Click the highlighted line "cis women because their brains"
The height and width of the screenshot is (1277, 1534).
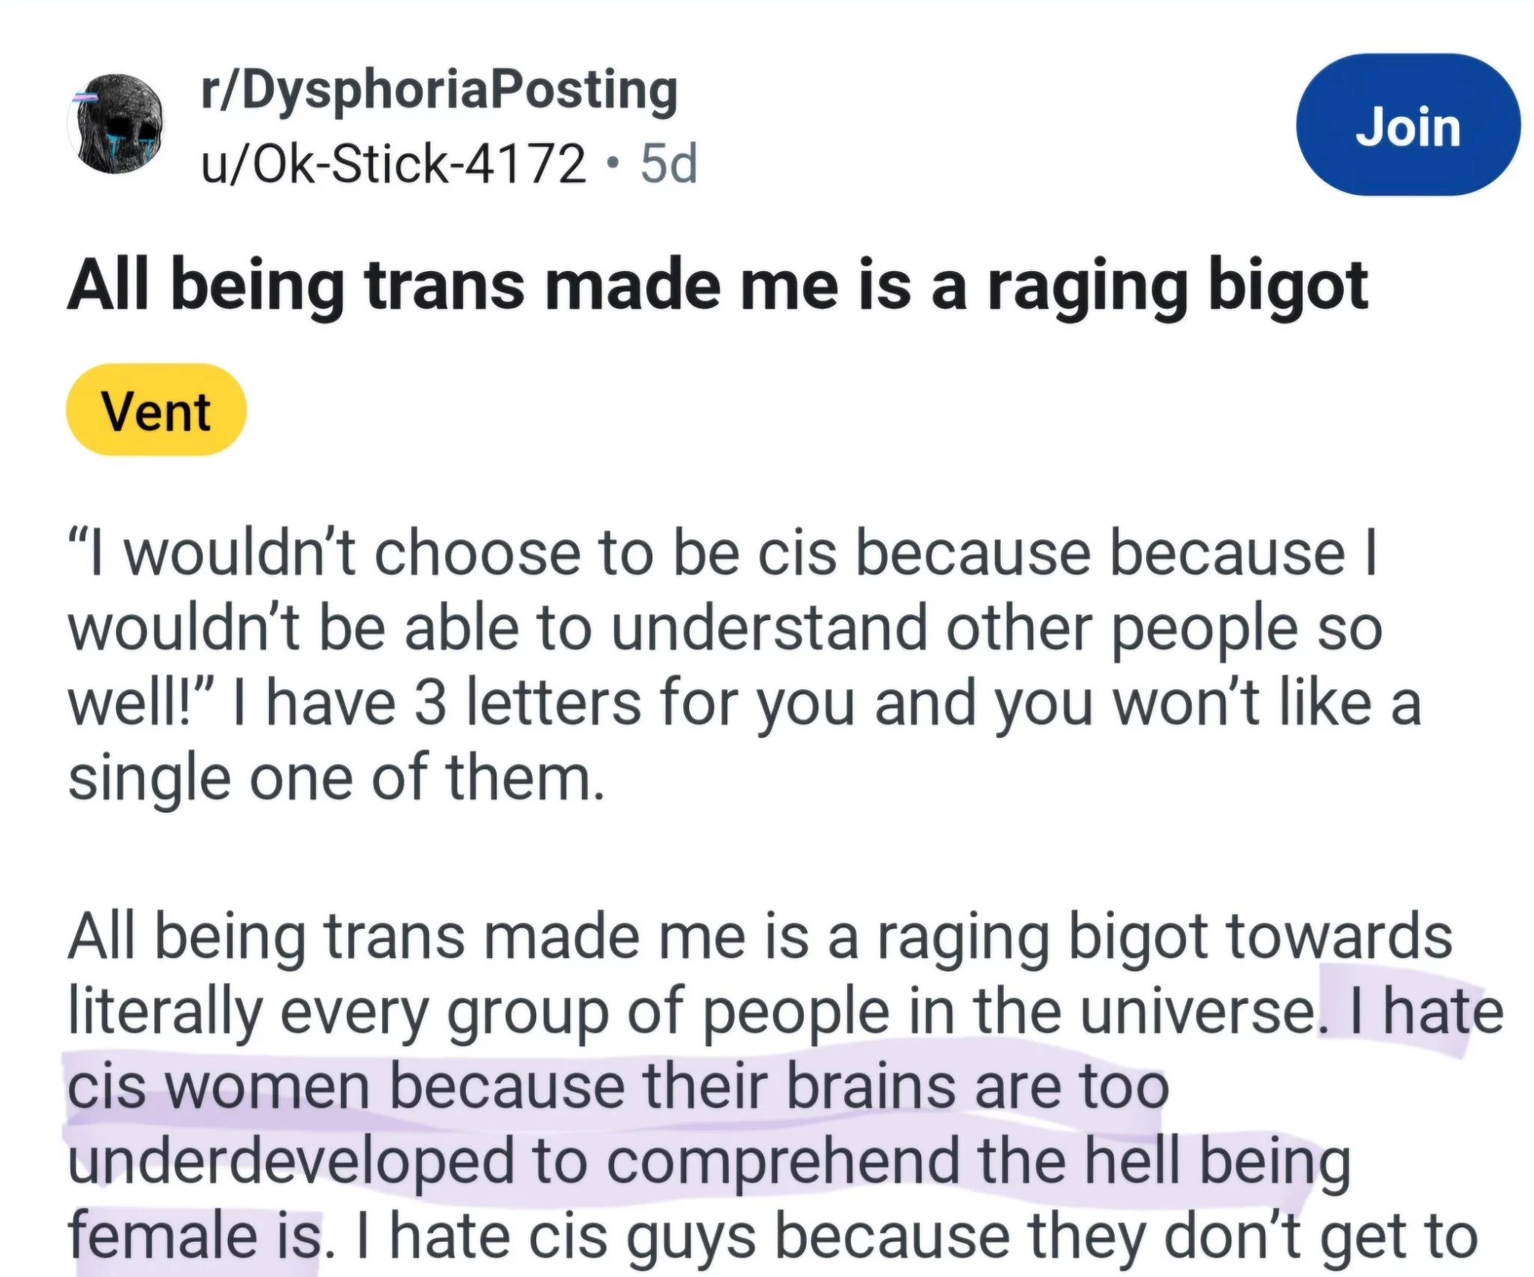coord(618,1088)
